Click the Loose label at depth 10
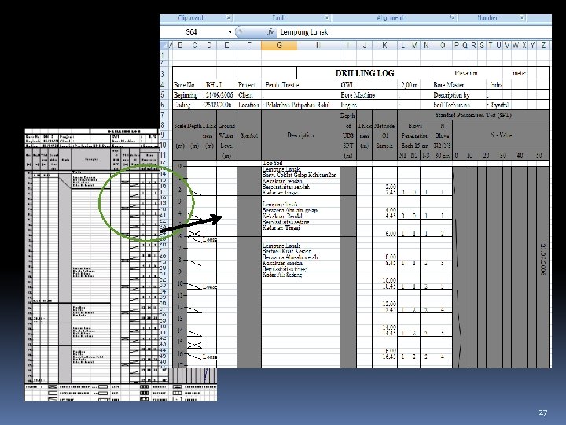The width and height of the screenshot is (566, 425). (210, 286)
